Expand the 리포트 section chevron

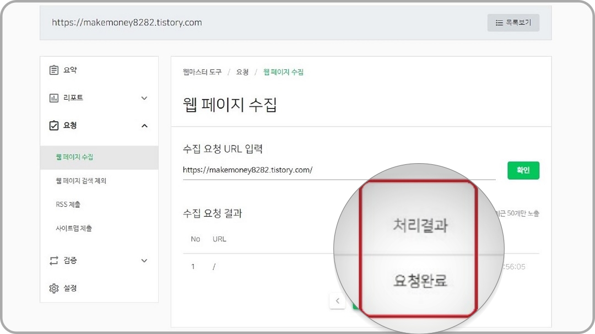pyautogui.click(x=144, y=98)
